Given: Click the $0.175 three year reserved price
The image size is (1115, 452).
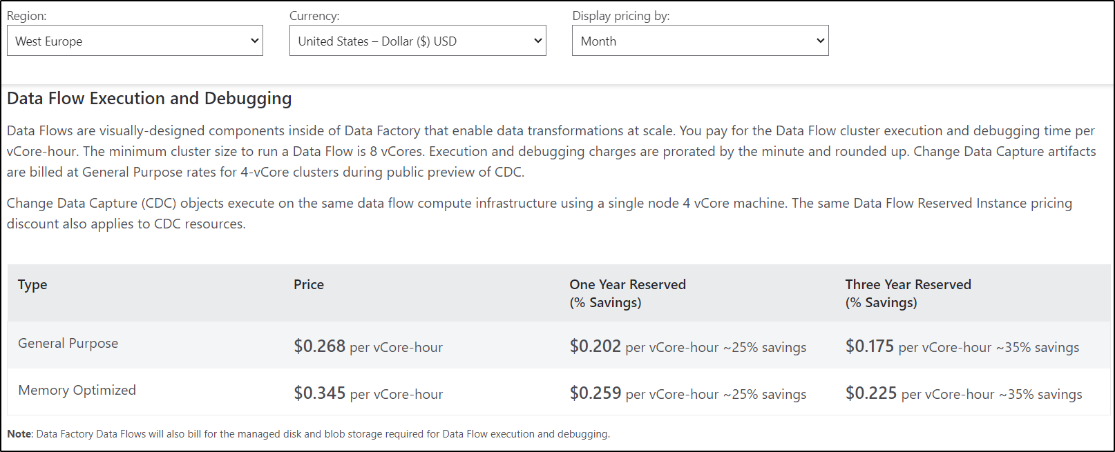Looking at the screenshot, I should [870, 346].
